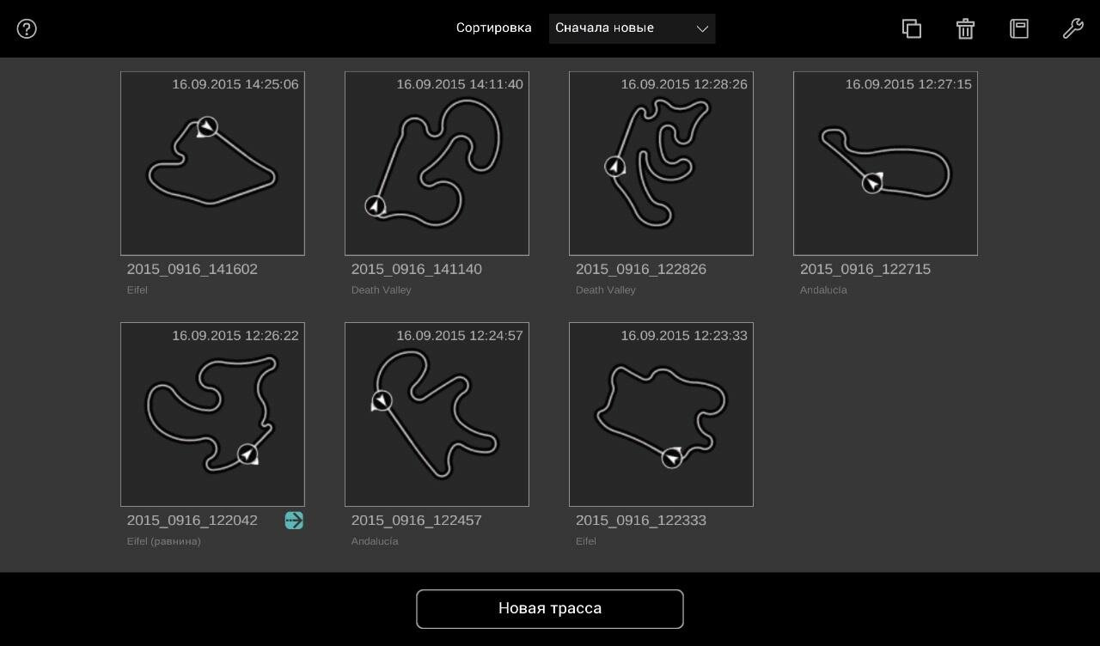Click the "Сортировка" label
This screenshot has height=646, width=1100.
[493, 28]
